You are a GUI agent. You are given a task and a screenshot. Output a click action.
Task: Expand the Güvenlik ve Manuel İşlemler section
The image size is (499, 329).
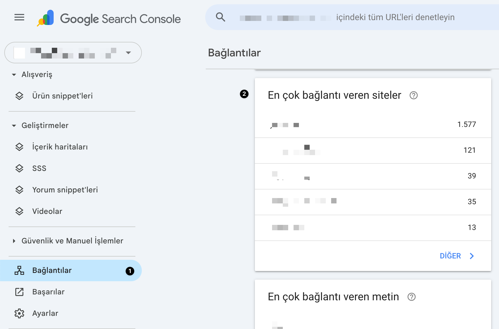click(72, 241)
